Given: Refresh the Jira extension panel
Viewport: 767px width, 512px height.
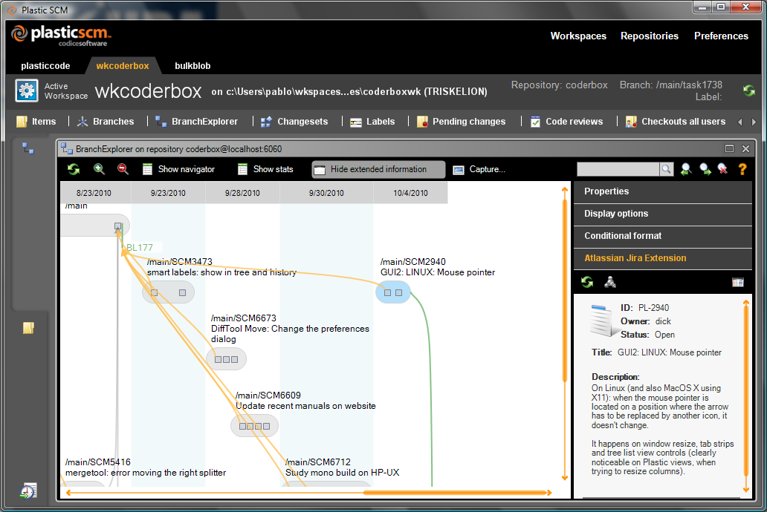Looking at the screenshot, I should [586, 282].
